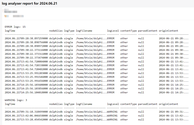Click the logFilename header in ERROR table

84,31
